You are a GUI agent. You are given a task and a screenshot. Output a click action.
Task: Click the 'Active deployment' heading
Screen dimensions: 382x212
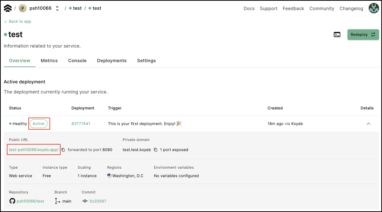coord(24,82)
